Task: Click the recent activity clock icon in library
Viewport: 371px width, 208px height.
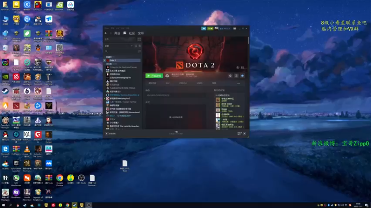Action: point(136,46)
